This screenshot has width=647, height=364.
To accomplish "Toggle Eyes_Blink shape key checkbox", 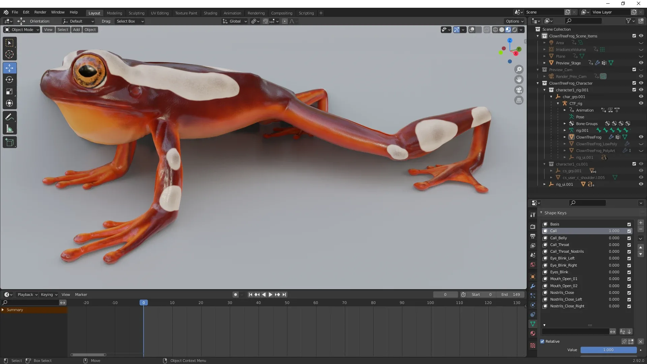I will [x=629, y=272].
